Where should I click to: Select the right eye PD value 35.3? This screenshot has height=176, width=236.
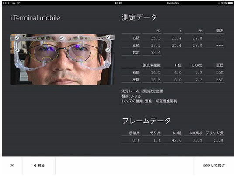point(156,38)
